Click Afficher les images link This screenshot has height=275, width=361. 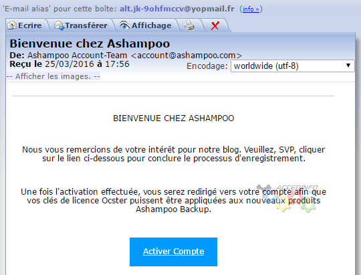point(53,76)
